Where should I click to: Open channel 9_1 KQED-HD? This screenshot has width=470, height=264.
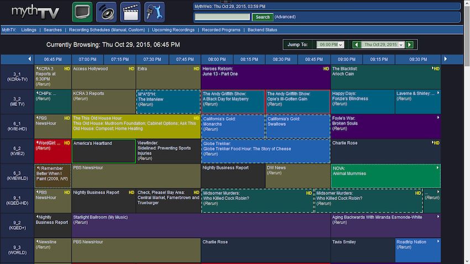[17, 200]
